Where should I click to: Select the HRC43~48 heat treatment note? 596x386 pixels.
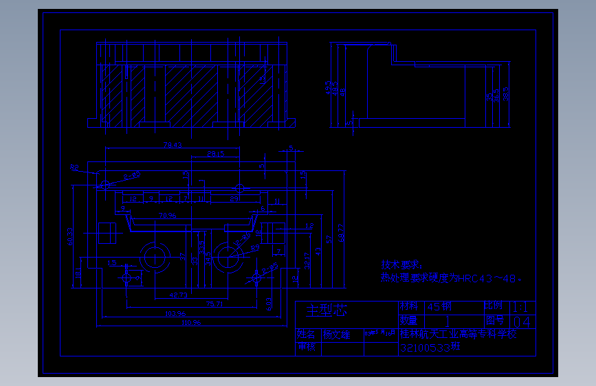point(452,278)
